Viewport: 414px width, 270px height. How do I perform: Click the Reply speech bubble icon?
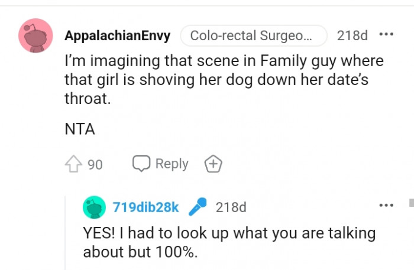point(141,164)
